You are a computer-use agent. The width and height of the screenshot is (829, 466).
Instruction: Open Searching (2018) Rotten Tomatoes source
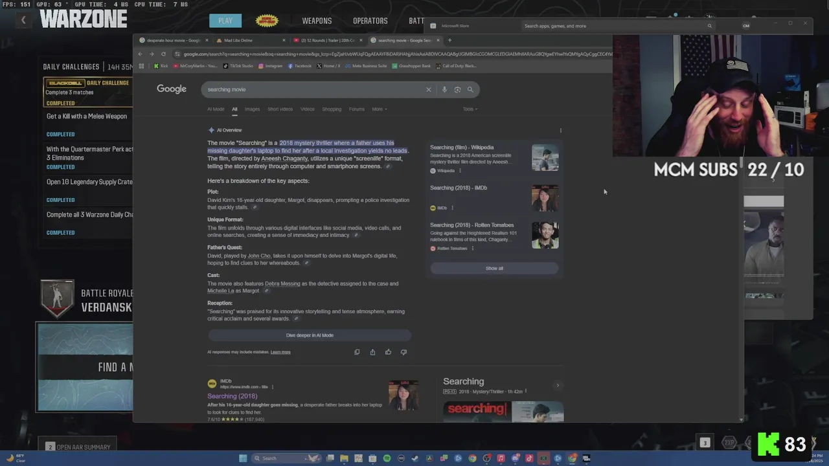472,225
